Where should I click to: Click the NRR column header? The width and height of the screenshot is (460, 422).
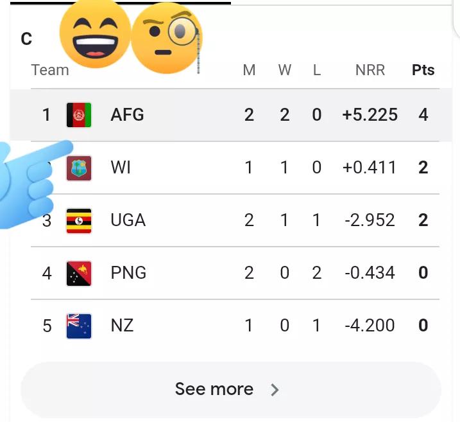[x=370, y=70]
